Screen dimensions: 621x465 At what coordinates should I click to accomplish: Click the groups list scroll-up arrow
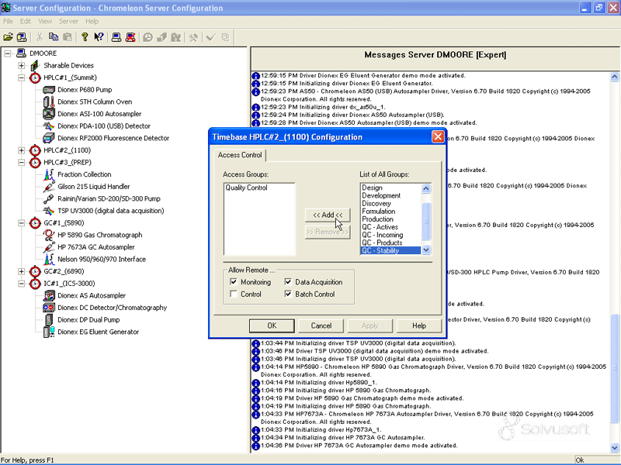pyautogui.click(x=426, y=188)
